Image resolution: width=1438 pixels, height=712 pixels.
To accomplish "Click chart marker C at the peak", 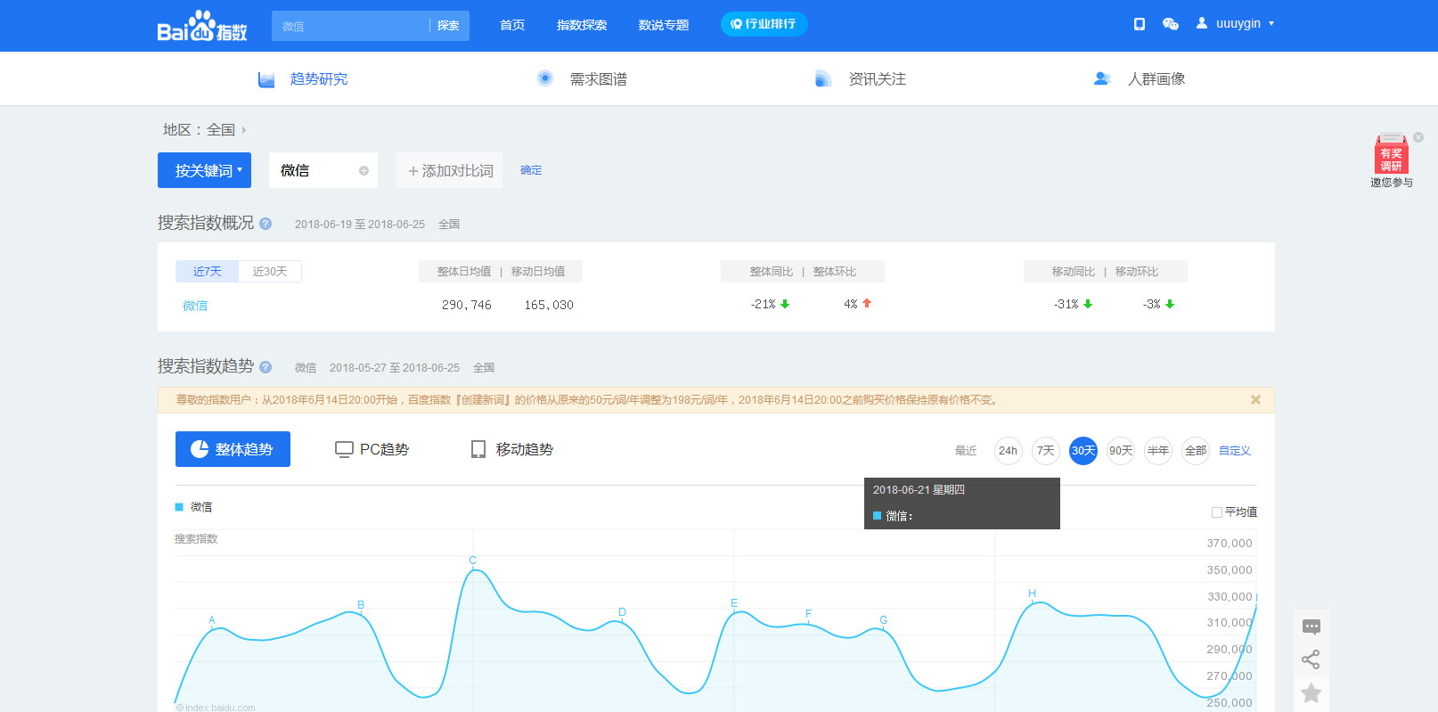I will point(473,561).
